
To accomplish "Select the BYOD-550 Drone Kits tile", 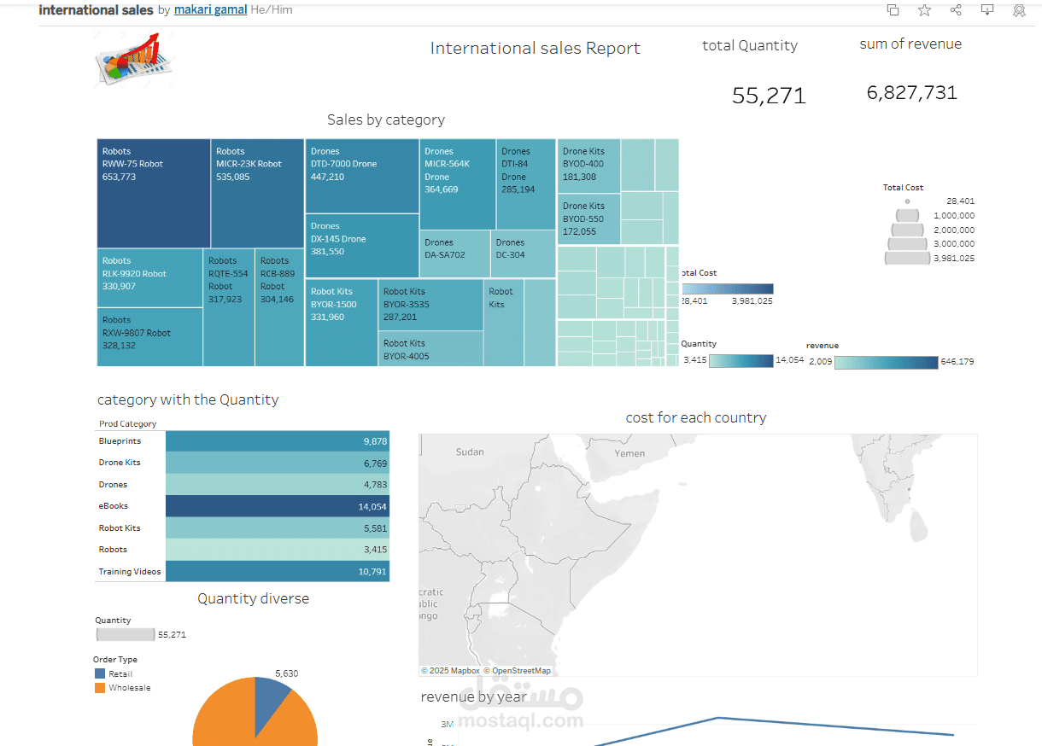I will click(x=589, y=219).
